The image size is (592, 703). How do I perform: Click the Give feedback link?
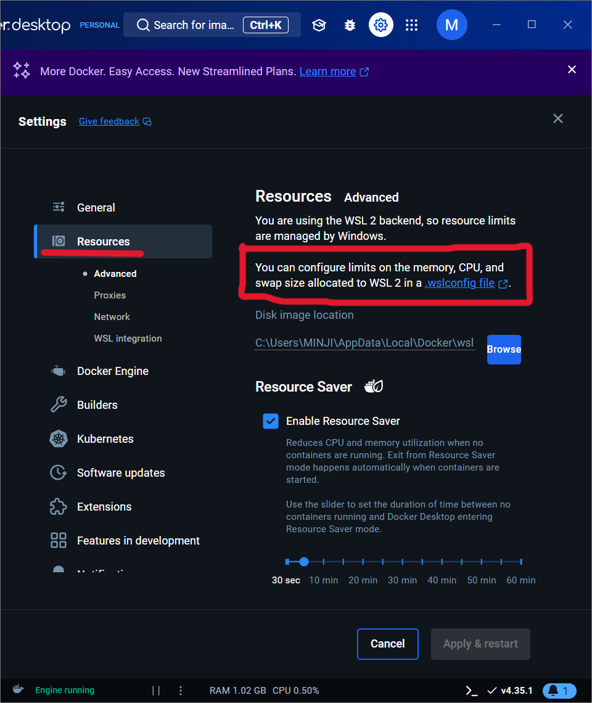click(109, 121)
